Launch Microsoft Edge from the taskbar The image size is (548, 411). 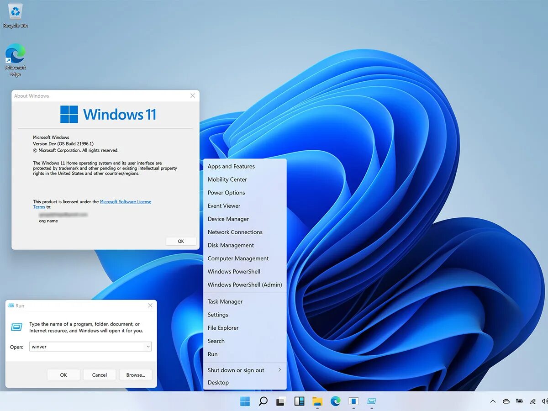[x=336, y=401]
